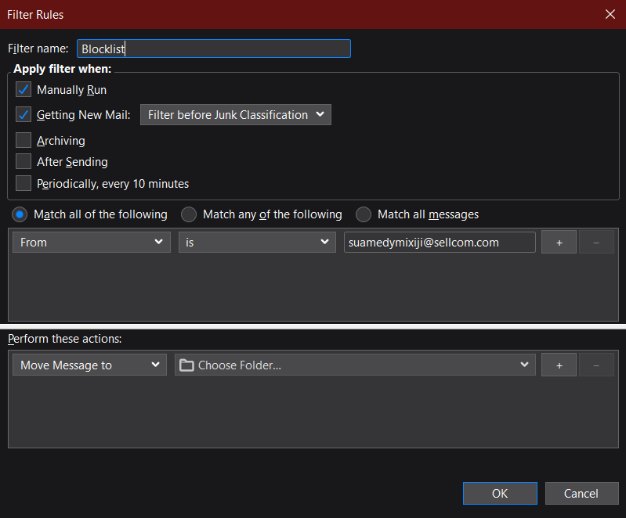626x518 pixels.
Task: Remove action row with minus button
Action: (596, 365)
